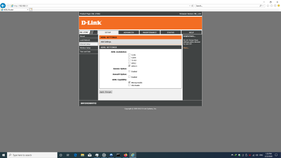
Task: Click the Apply Changes button
Action: coord(106,92)
